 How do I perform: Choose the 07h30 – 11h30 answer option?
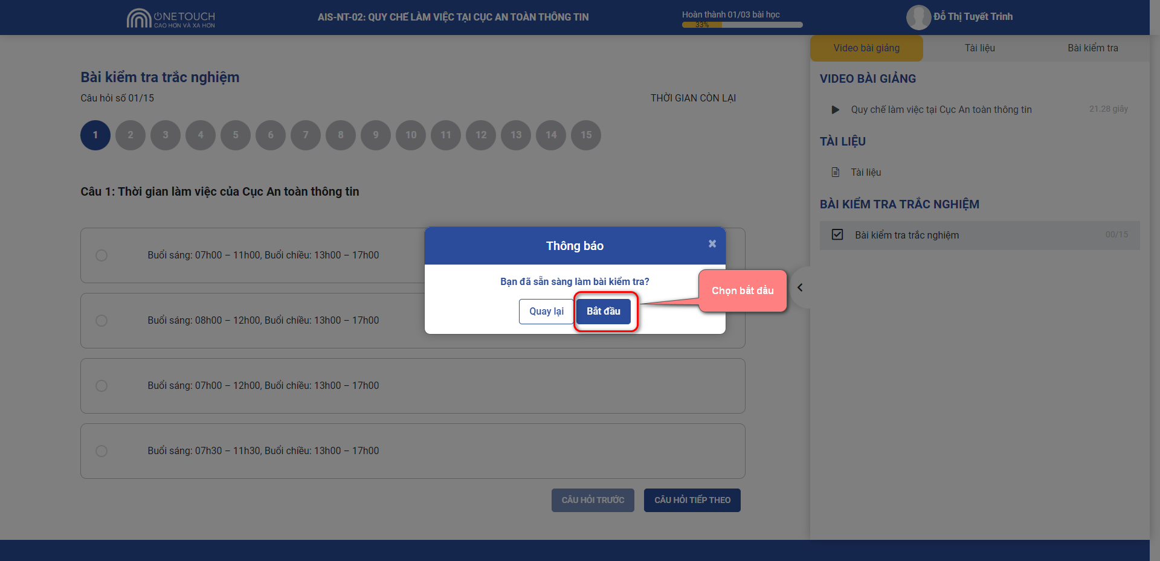(x=101, y=451)
